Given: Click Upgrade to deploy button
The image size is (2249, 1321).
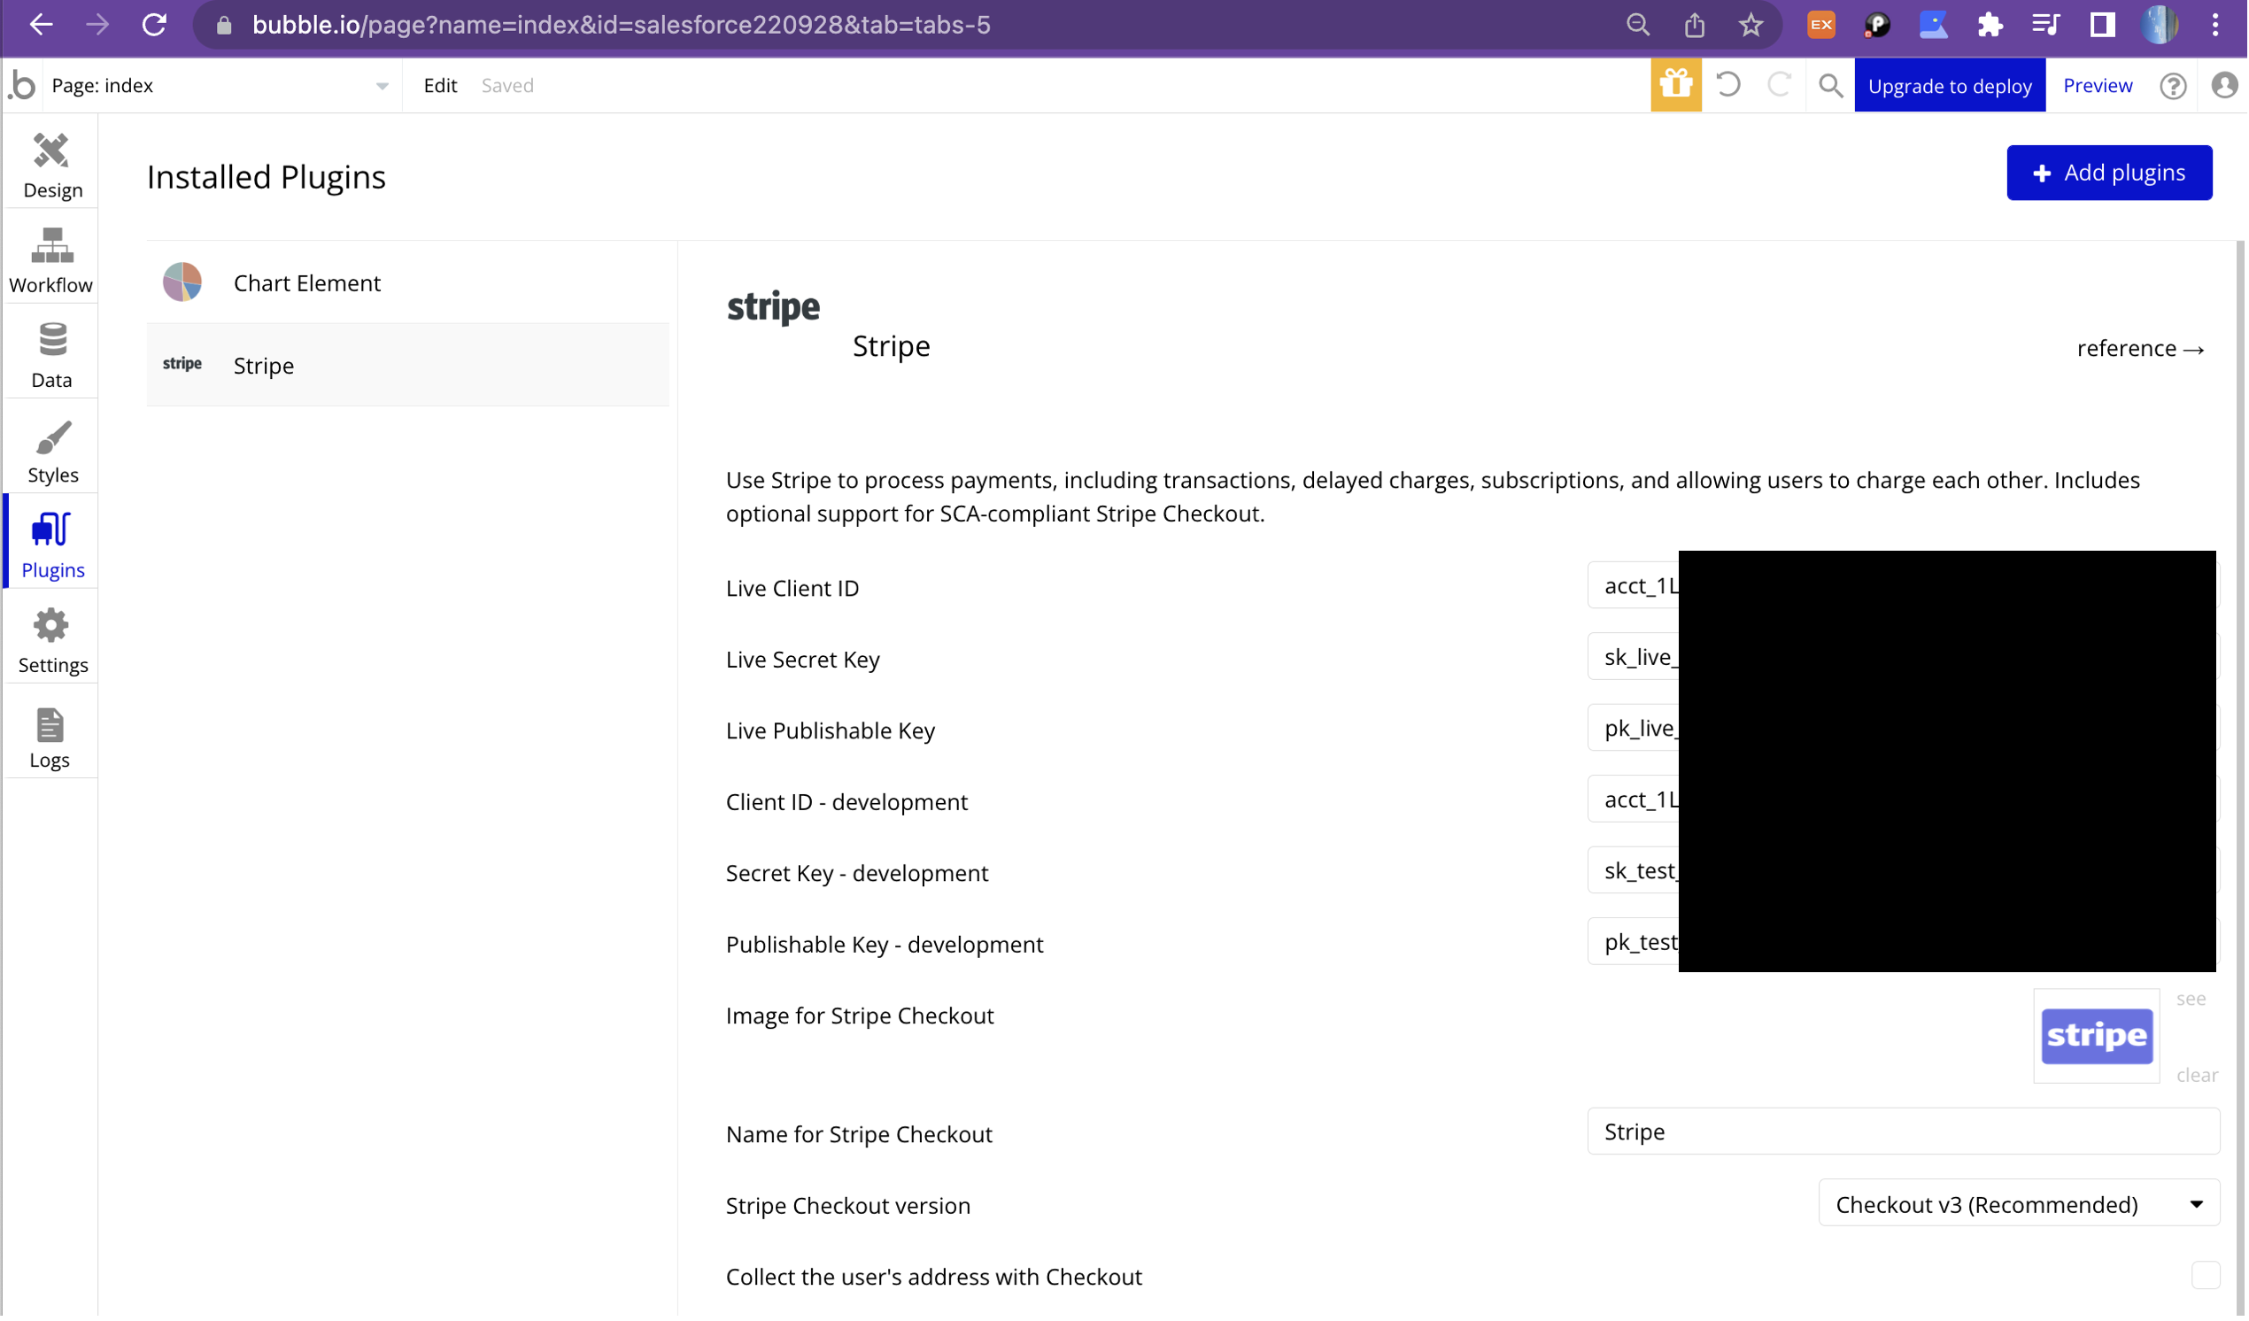Looking at the screenshot, I should (1949, 86).
